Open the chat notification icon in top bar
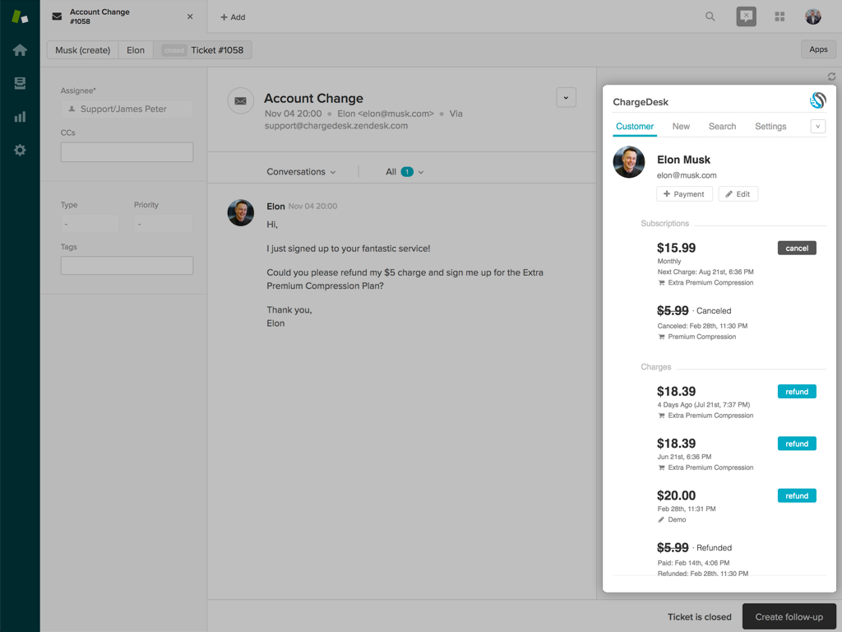Viewport: 842px width, 632px height. [x=746, y=16]
